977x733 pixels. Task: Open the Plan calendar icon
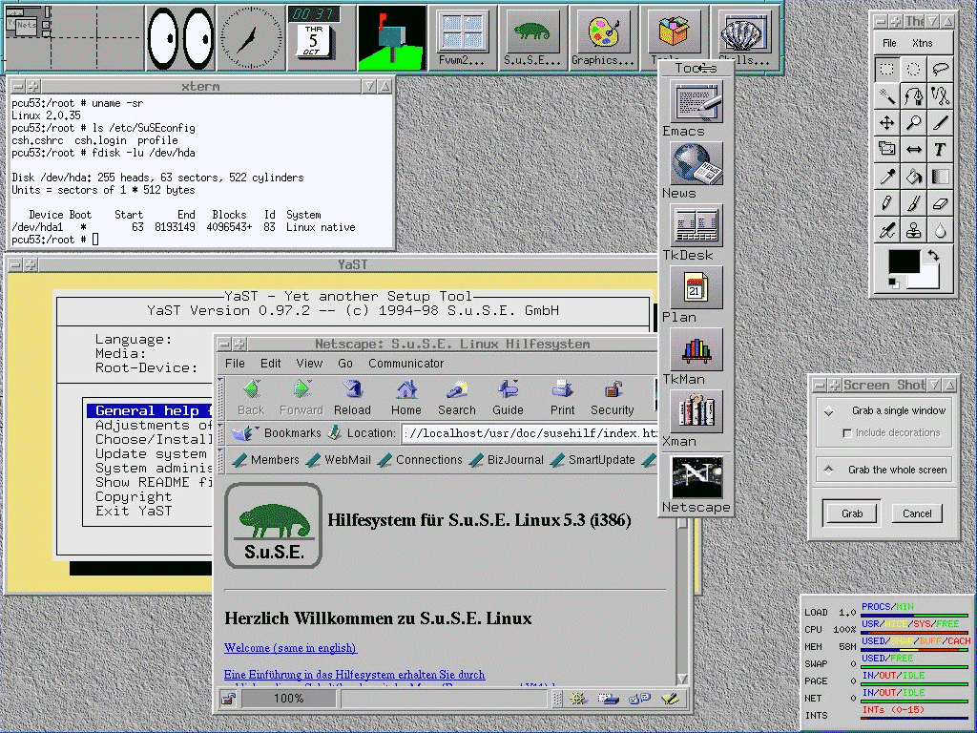pyautogui.click(x=696, y=287)
